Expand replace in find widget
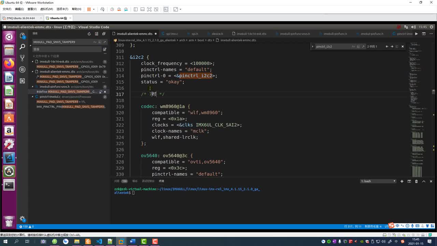 pos(313,46)
